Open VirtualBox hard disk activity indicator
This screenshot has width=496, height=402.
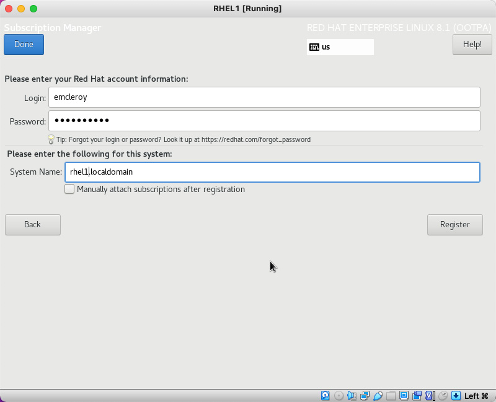[325, 396]
